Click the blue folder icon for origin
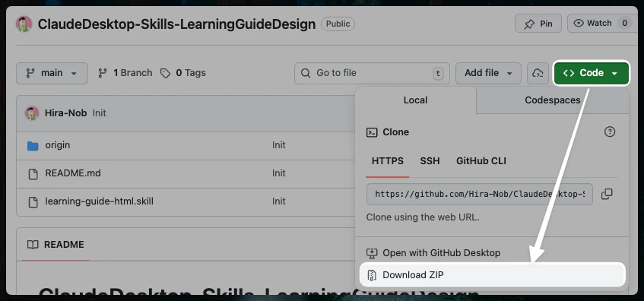644x301 pixels. (x=33, y=145)
